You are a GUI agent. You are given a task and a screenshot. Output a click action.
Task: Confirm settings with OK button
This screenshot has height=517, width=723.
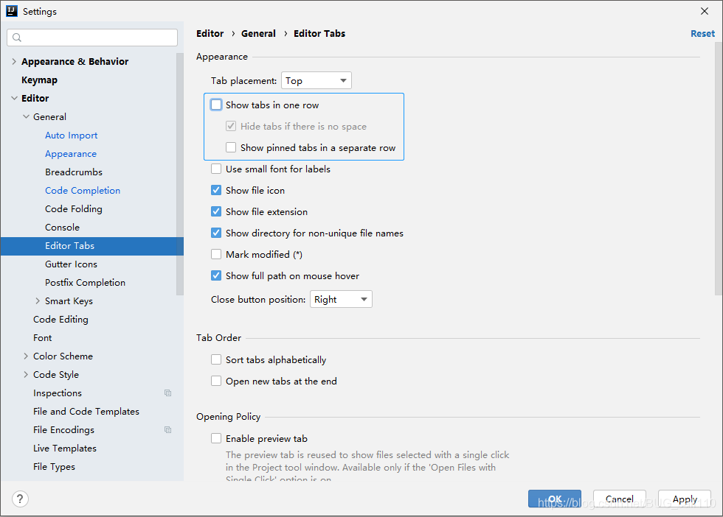(554, 499)
